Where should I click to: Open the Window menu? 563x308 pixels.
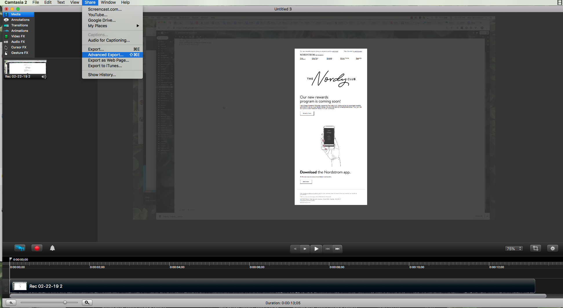point(108,2)
